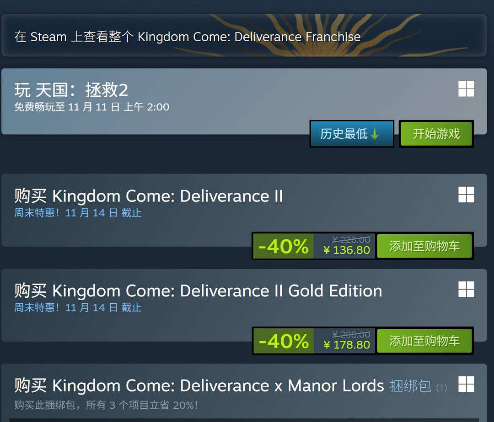The width and height of the screenshot is (494, 422).
Task: Add Kingdom Come: Deliverance II to cart
Action: pos(424,246)
